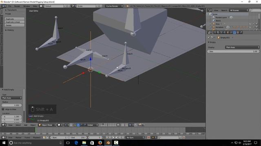
Task: Click the Radius value field in Add Empty
Action: (x=12, y=105)
